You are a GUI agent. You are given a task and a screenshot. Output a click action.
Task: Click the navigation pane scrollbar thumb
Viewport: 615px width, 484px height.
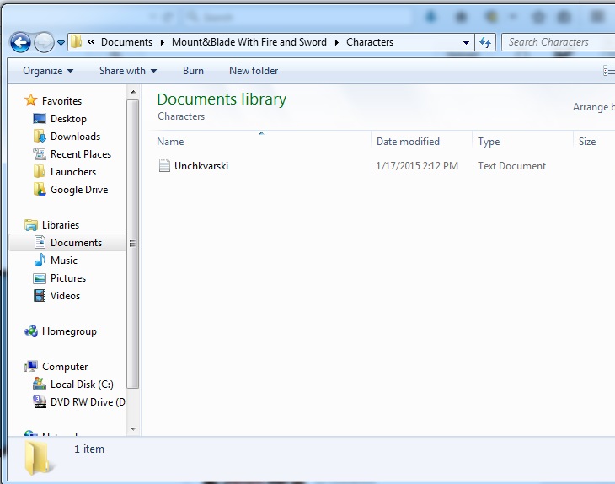133,244
